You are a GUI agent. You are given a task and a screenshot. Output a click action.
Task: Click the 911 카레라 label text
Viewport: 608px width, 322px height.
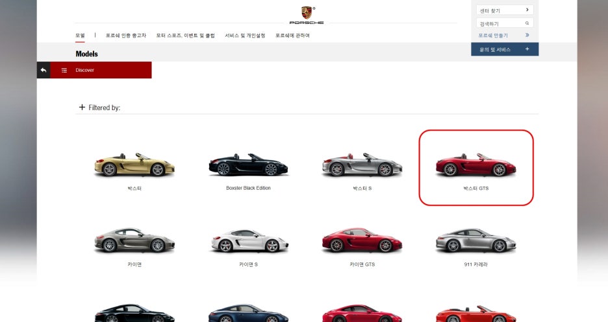(475, 264)
